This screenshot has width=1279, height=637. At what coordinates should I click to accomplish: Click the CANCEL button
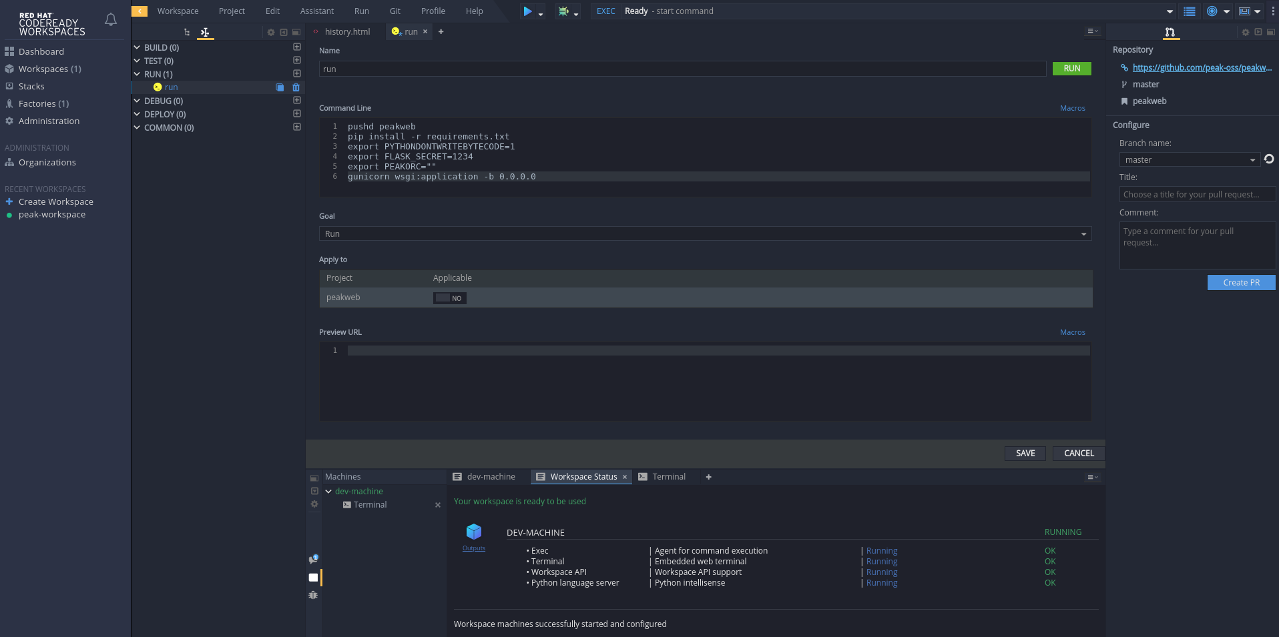click(1079, 454)
